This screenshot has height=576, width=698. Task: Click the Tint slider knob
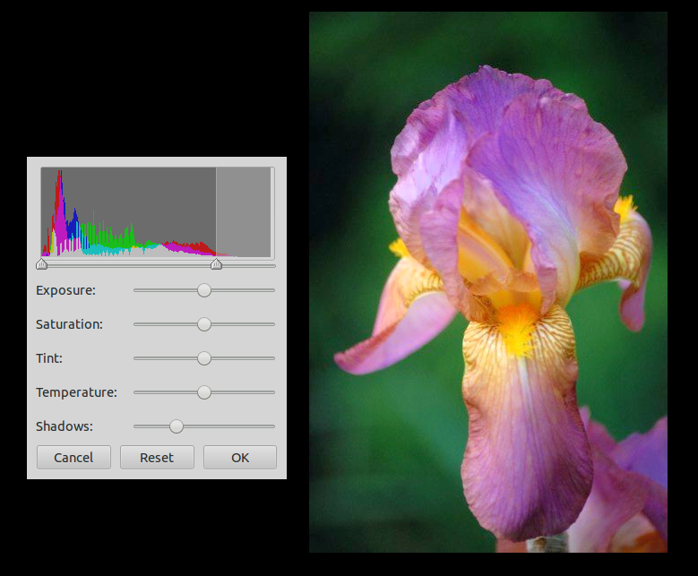click(x=204, y=358)
